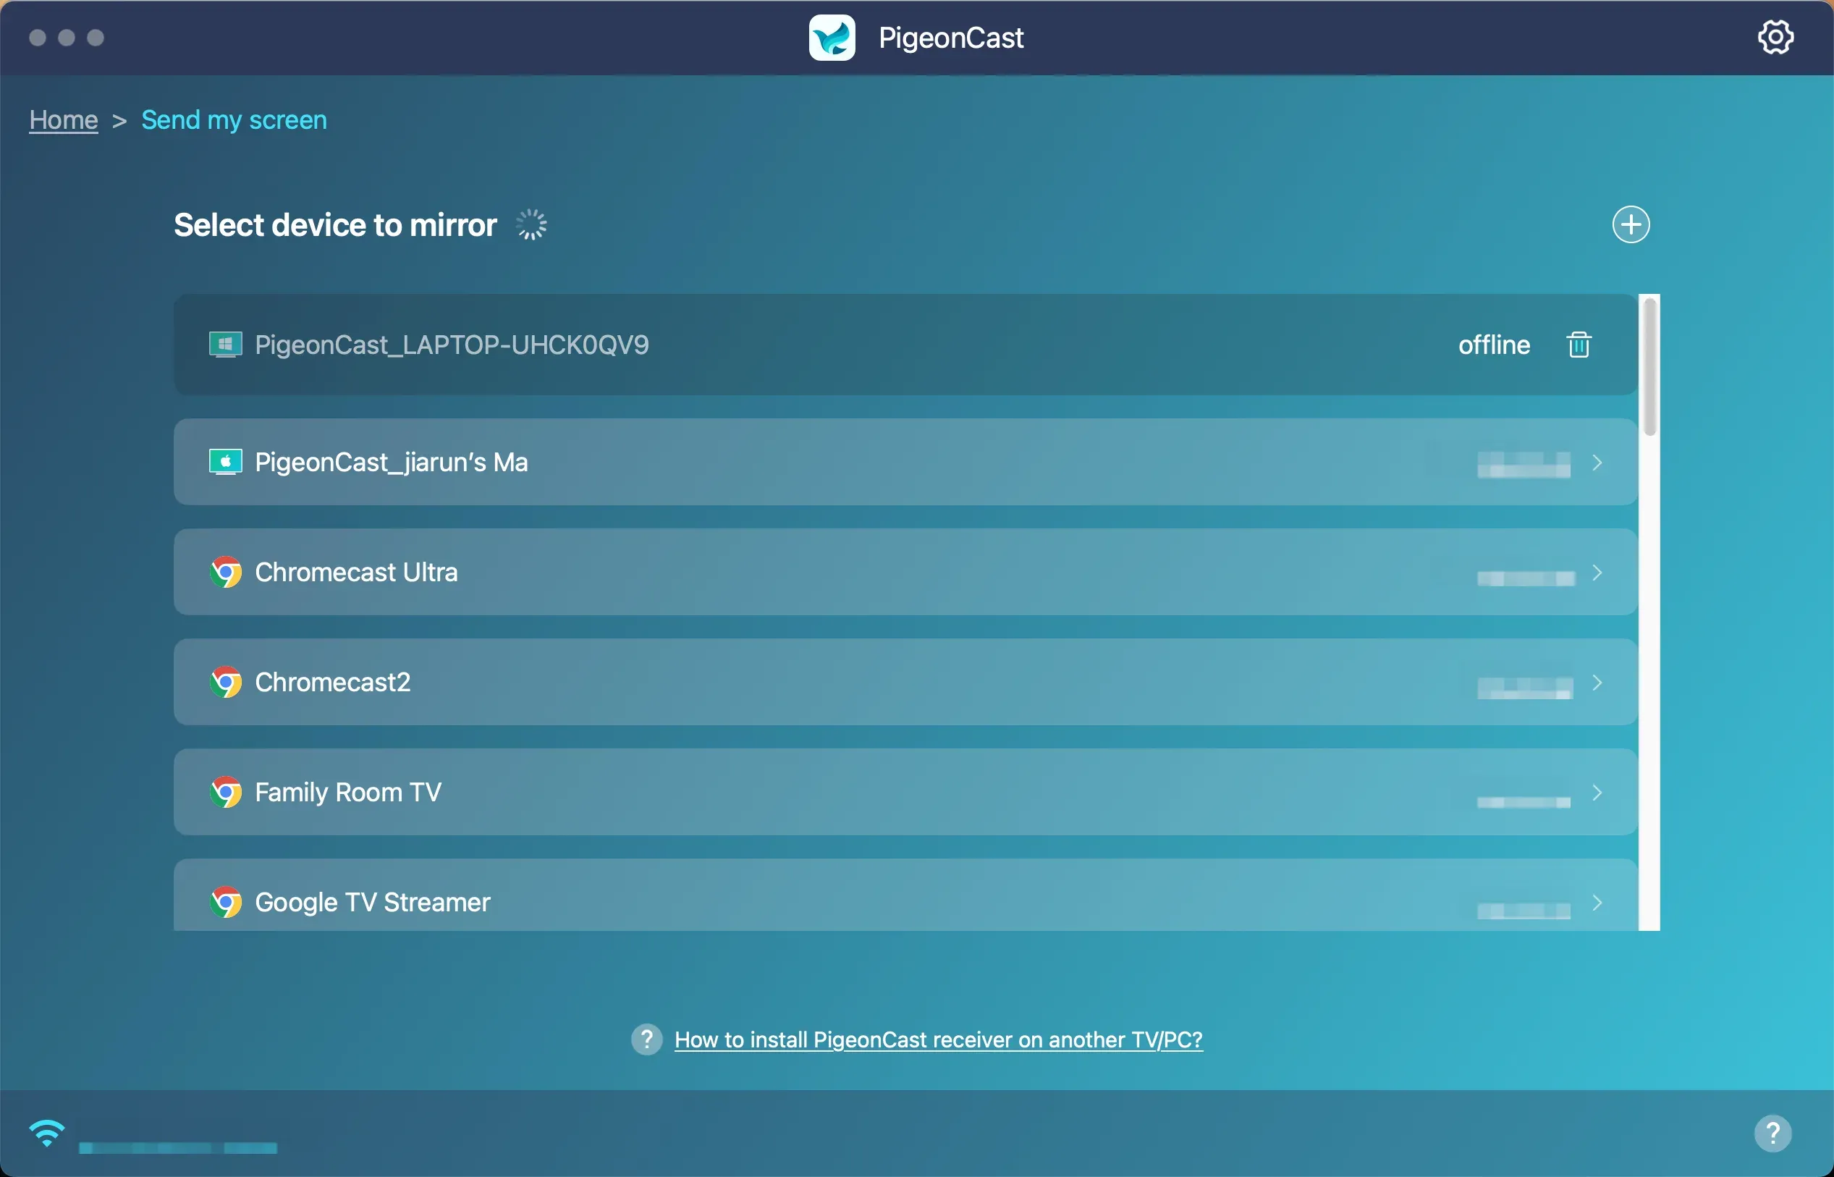Screen dimensions: 1834x1177
Task: Click the Chrome icon beside Family Room TV
Action: 225,793
